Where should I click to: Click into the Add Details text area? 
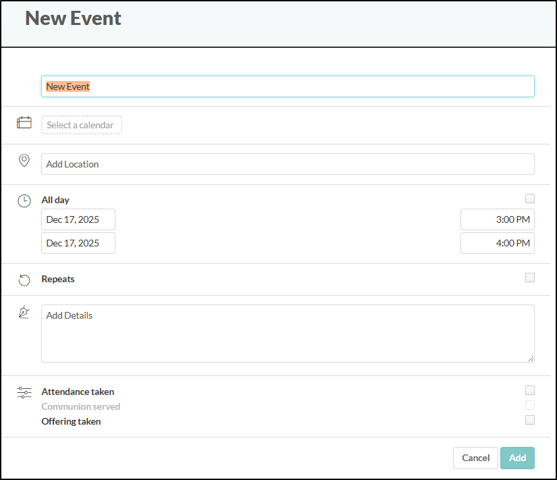point(288,334)
